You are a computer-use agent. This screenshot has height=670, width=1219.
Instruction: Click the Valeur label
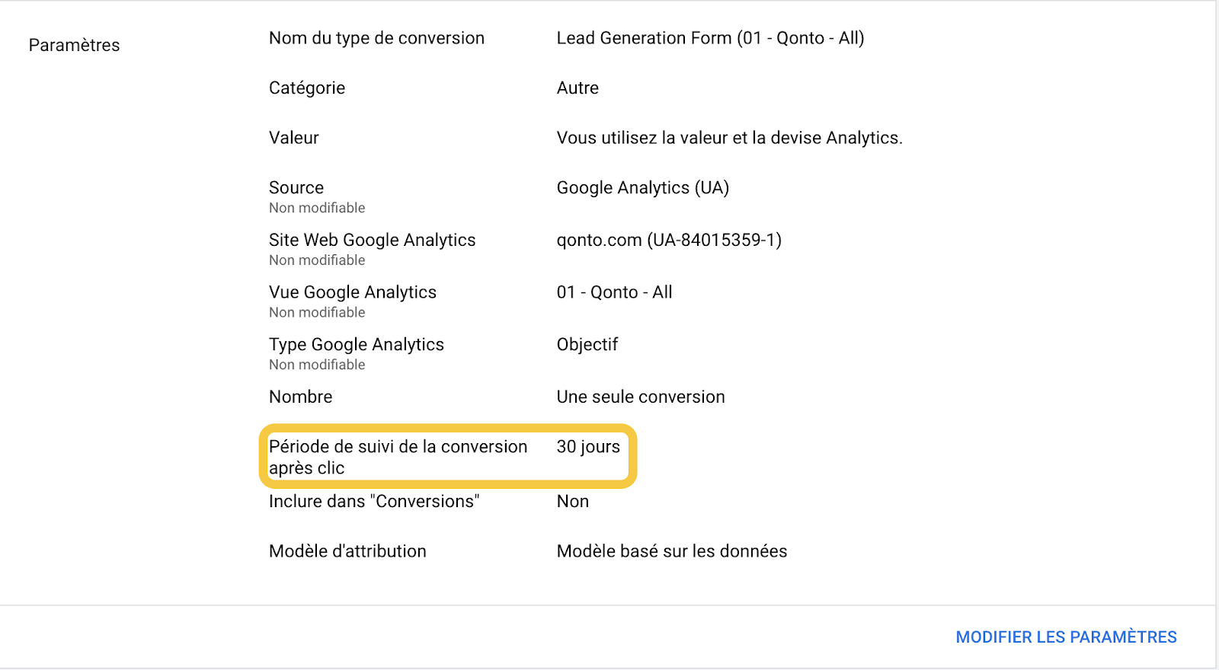click(294, 138)
